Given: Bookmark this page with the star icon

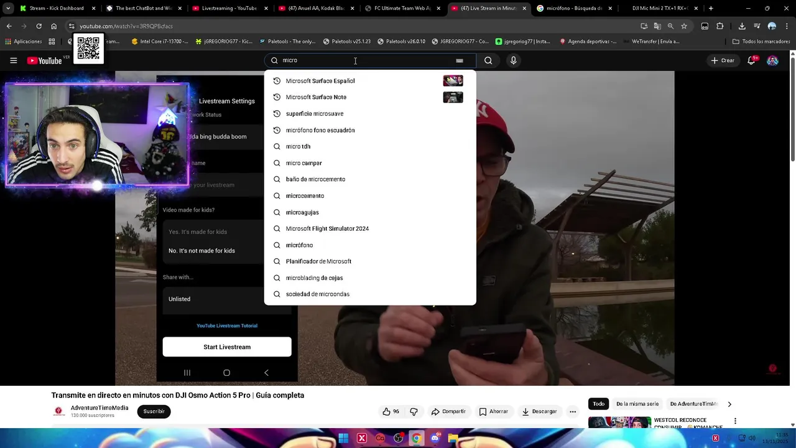Looking at the screenshot, I should point(684,26).
